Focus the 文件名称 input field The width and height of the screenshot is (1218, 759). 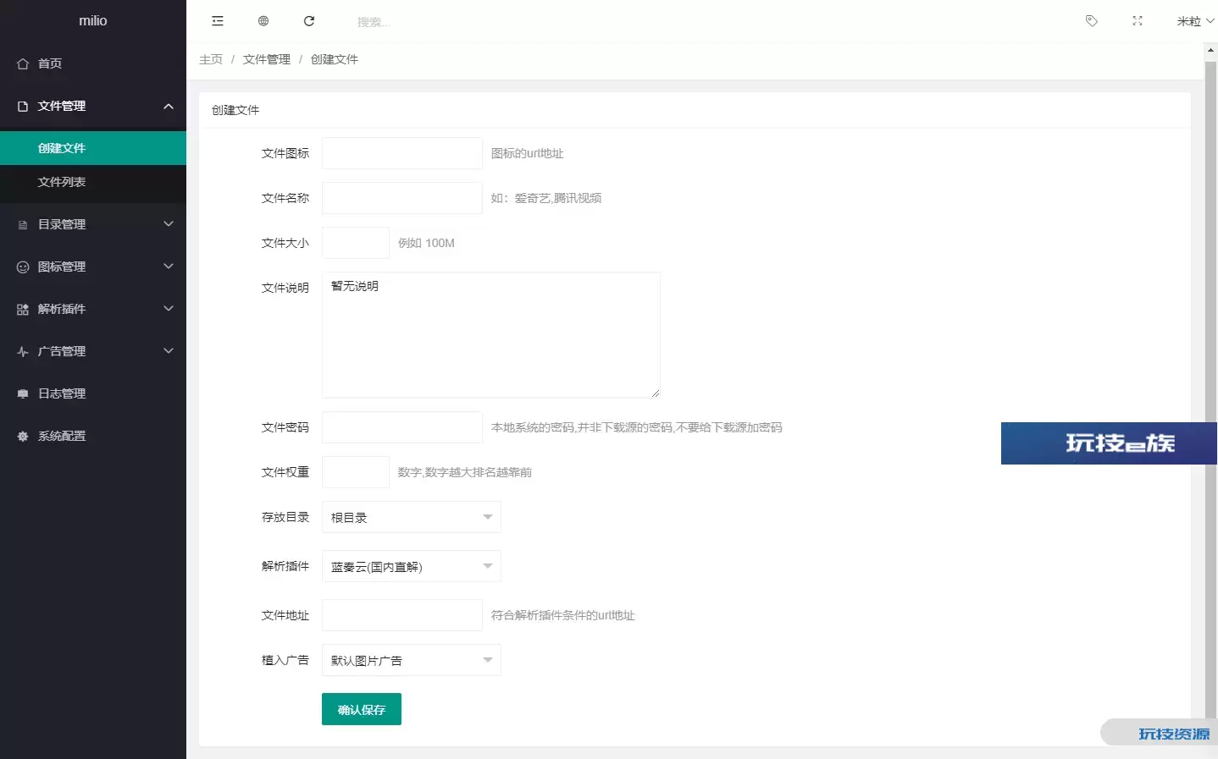[x=402, y=198]
